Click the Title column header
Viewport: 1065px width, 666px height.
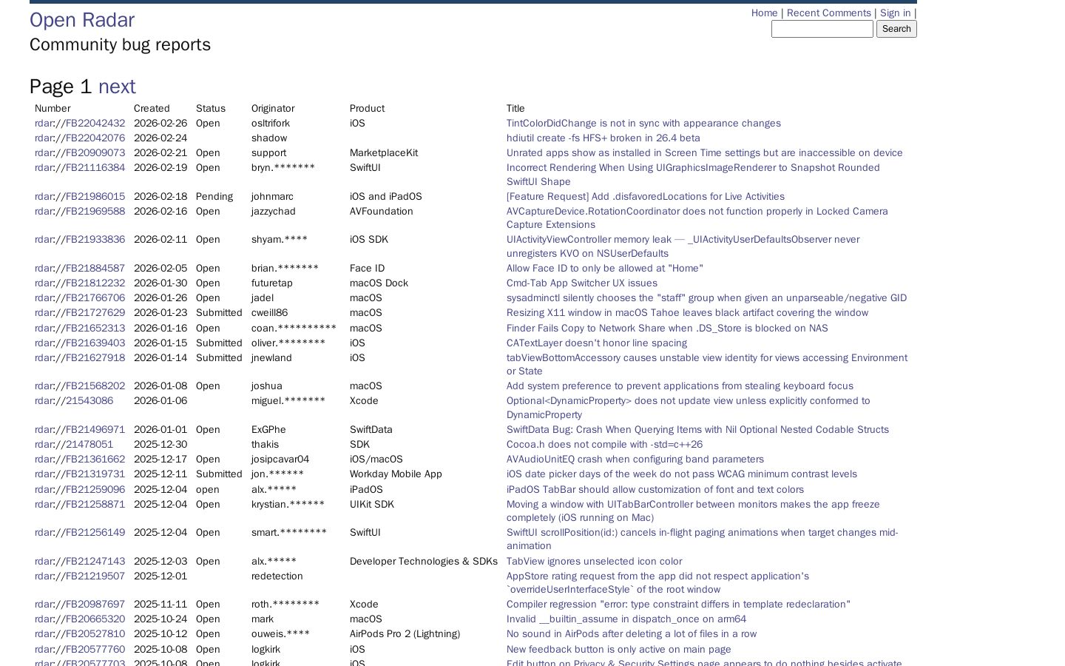515,109
